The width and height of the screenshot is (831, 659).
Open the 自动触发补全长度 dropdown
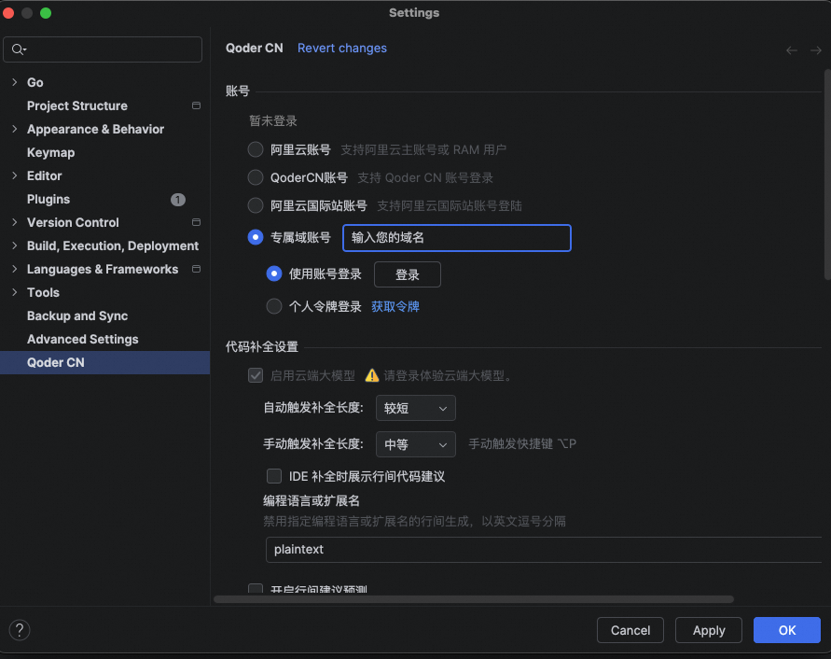pyautogui.click(x=416, y=408)
